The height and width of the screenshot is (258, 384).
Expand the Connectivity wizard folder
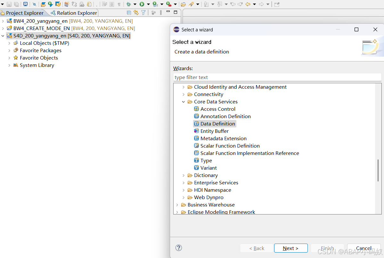click(x=184, y=94)
